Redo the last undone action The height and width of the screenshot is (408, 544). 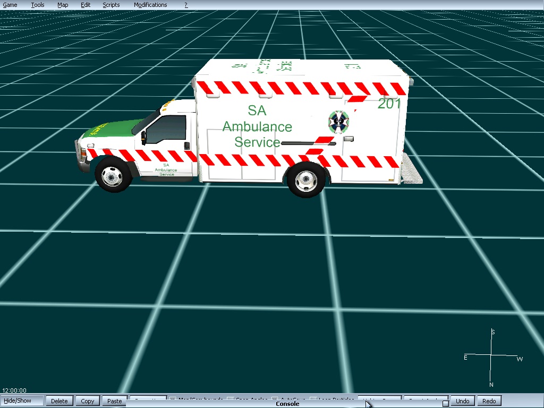(x=489, y=401)
